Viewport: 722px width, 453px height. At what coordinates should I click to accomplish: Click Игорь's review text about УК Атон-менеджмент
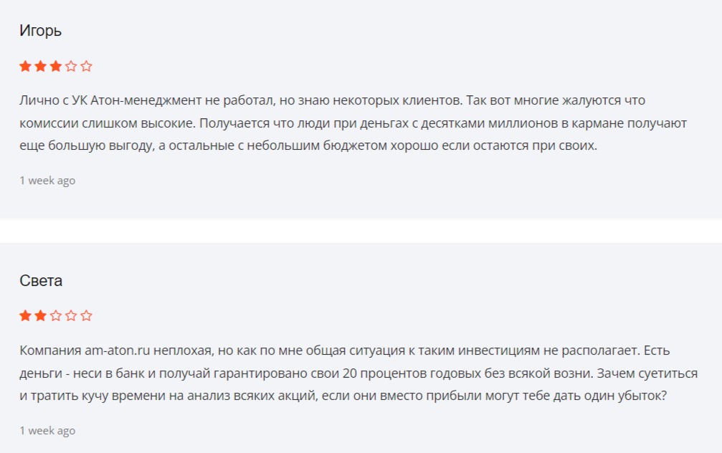point(353,123)
